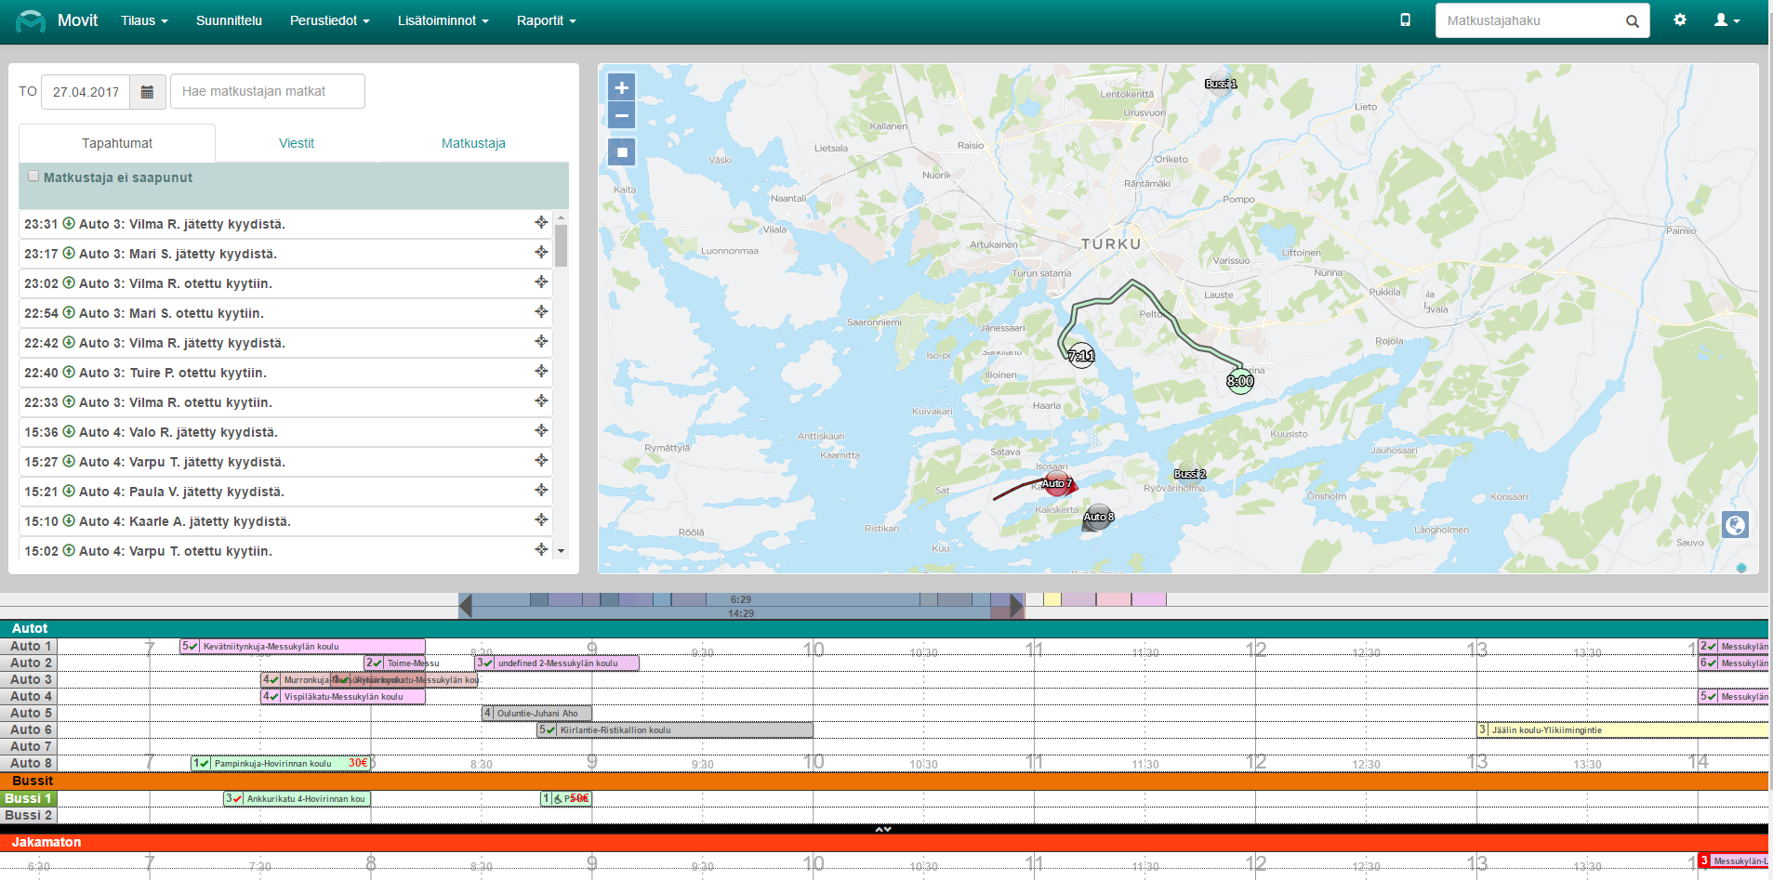The width and height of the screenshot is (1773, 880).
Task: Click locate icon for 23:31 Vilma R. event
Action: click(x=541, y=222)
